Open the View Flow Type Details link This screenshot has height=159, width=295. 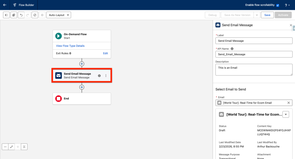[x=70, y=46]
